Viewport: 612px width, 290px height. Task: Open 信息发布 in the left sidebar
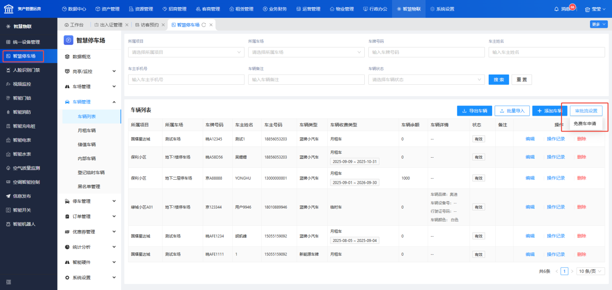pyautogui.click(x=22, y=196)
